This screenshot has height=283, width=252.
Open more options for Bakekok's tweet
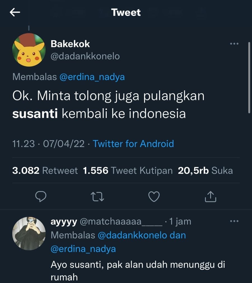pyautogui.click(x=234, y=44)
